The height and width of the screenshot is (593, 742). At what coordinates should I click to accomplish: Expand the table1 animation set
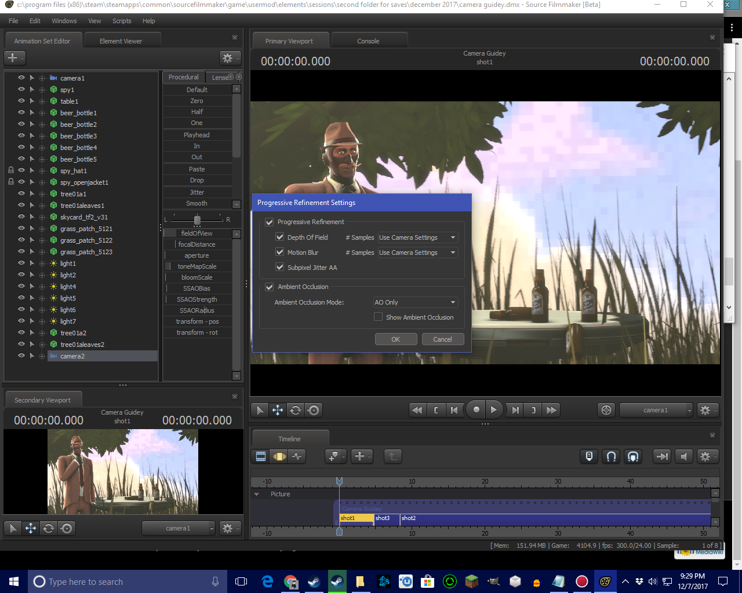click(x=42, y=101)
